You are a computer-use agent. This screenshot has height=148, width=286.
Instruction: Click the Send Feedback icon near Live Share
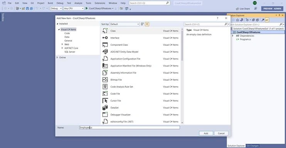pos(256,8)
